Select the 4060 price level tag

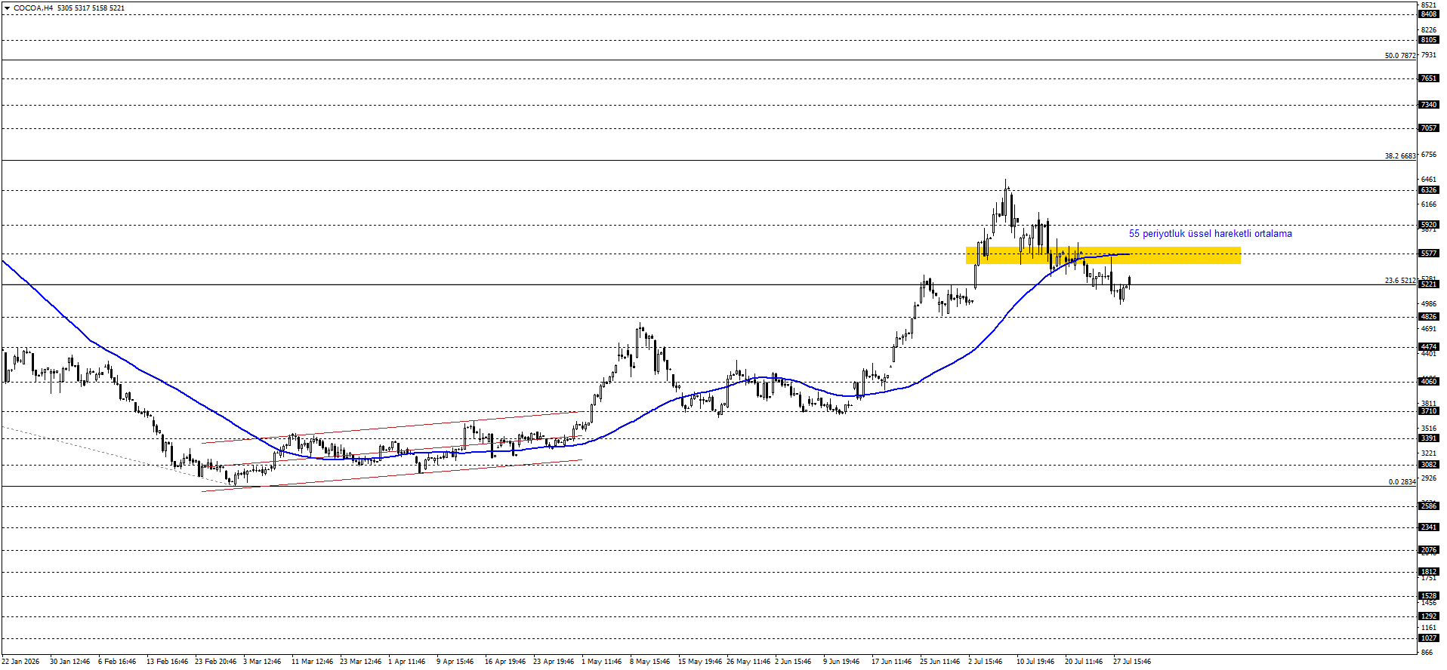coord(1429,382)
